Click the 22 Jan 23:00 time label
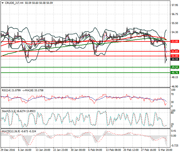The height and width of the screenshot is (153, 181). 60,150
